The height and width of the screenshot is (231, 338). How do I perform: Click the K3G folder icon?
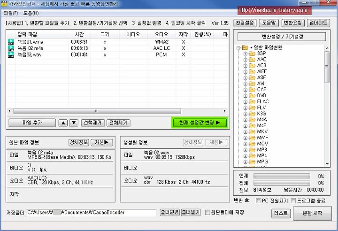point(252,114)
